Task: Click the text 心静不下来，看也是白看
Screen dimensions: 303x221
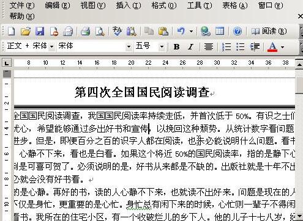Action: [x=66, y=154]
